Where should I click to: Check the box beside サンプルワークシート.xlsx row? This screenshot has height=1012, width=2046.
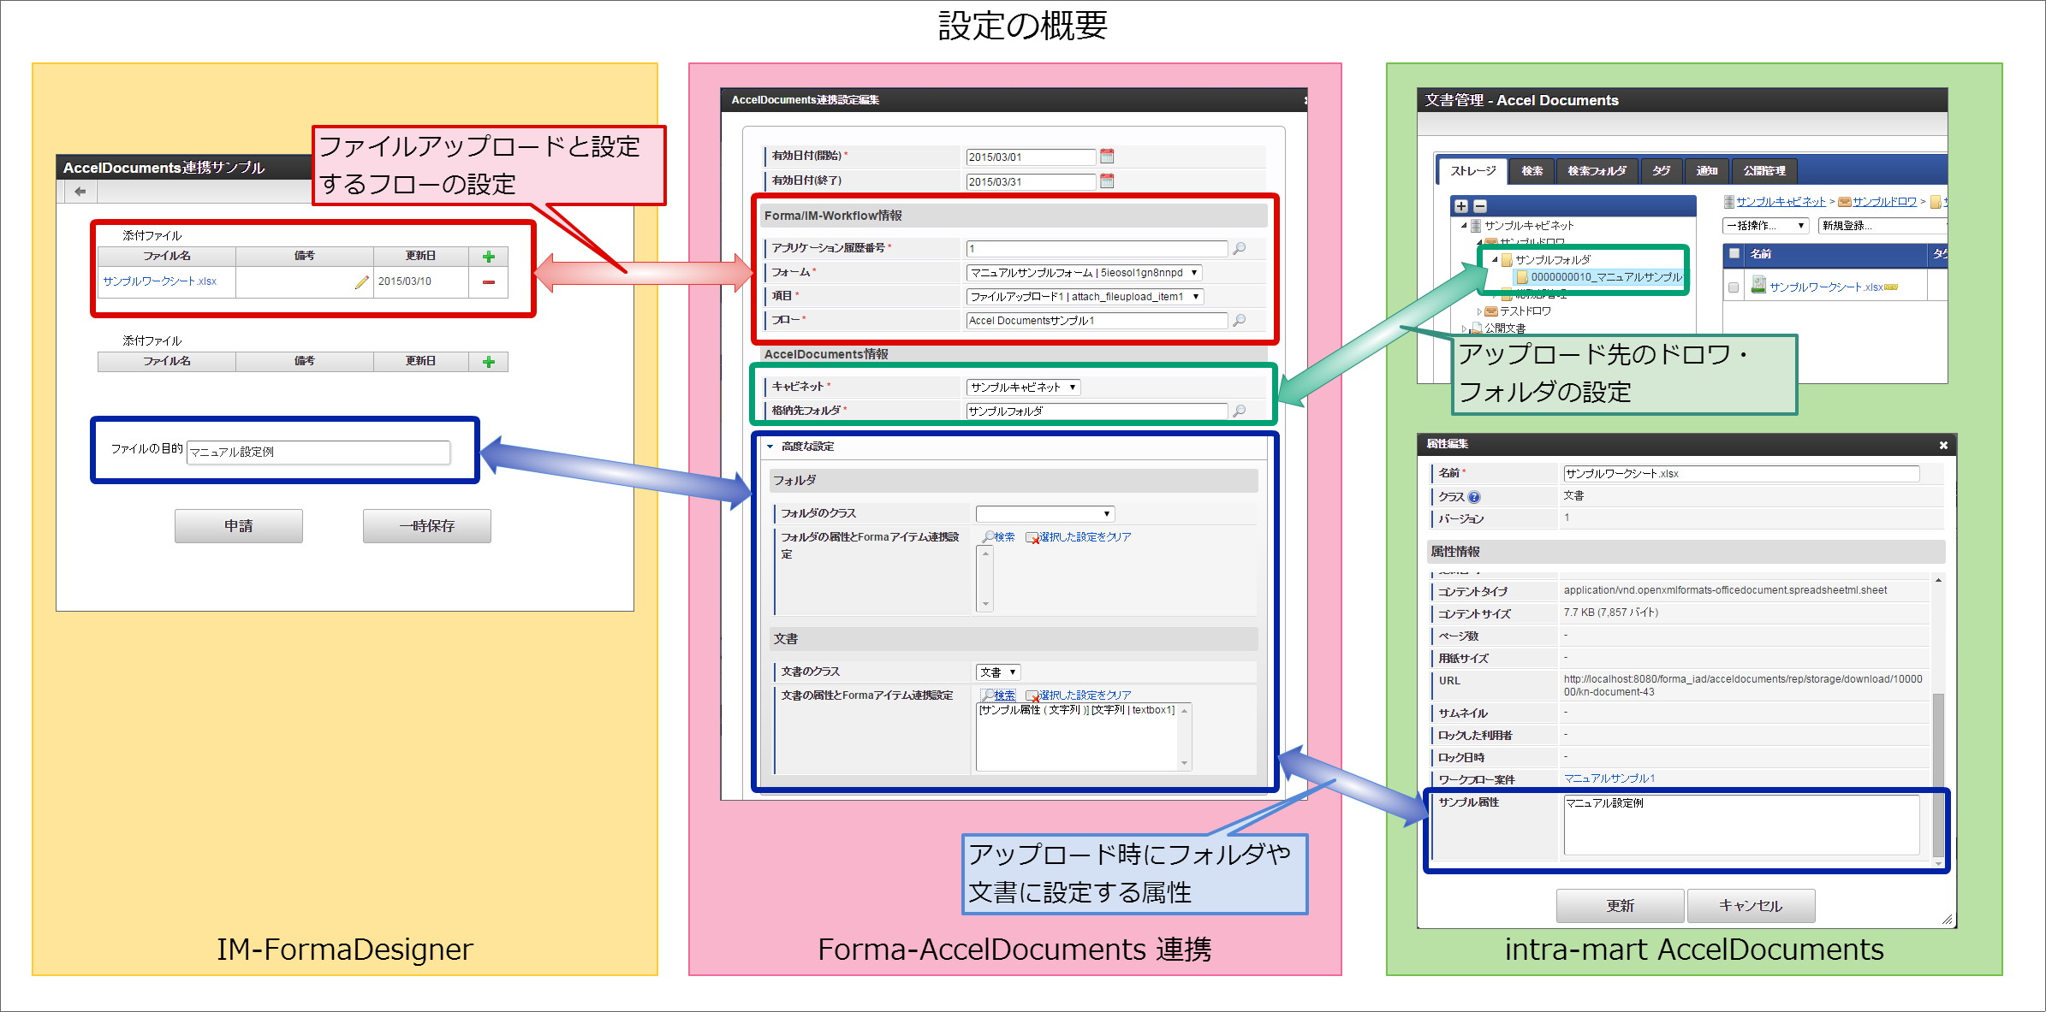tap(1734, 287)
